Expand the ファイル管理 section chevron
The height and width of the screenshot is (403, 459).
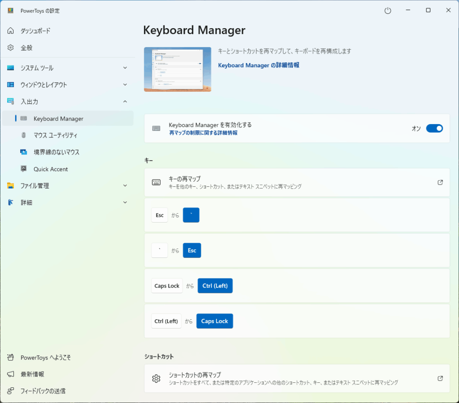tap(125, 185)
